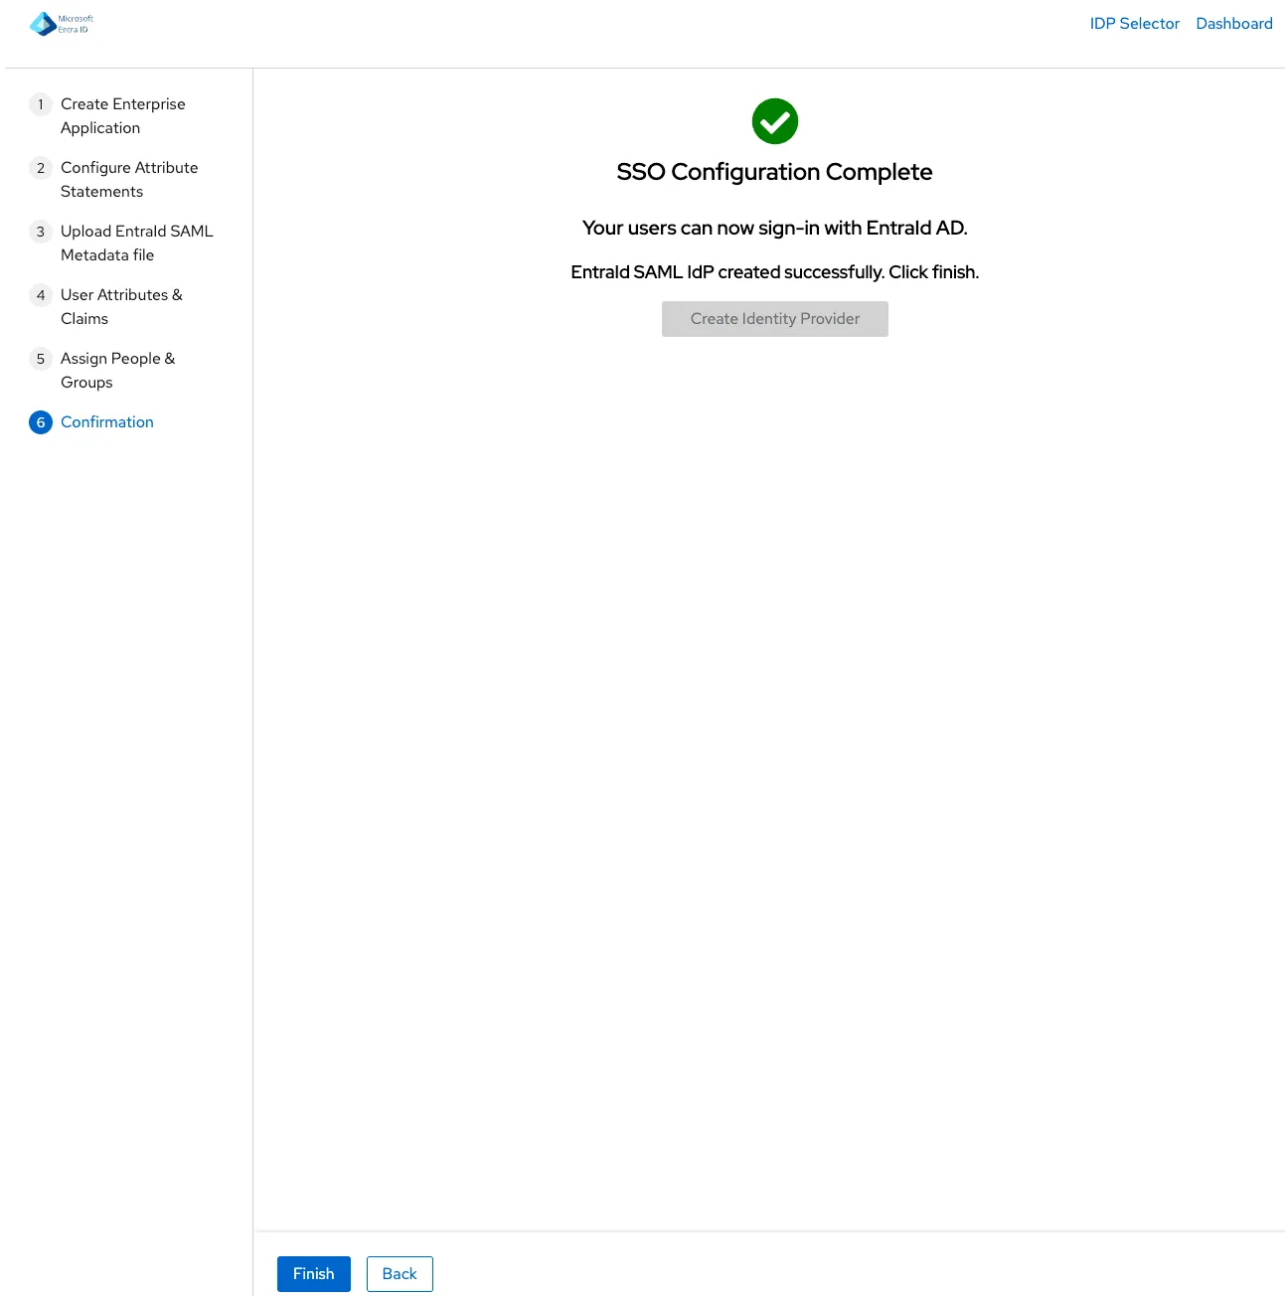Open the IDP Selector link
This screenshot has width=1285, height=1296.
point(1135,24)
